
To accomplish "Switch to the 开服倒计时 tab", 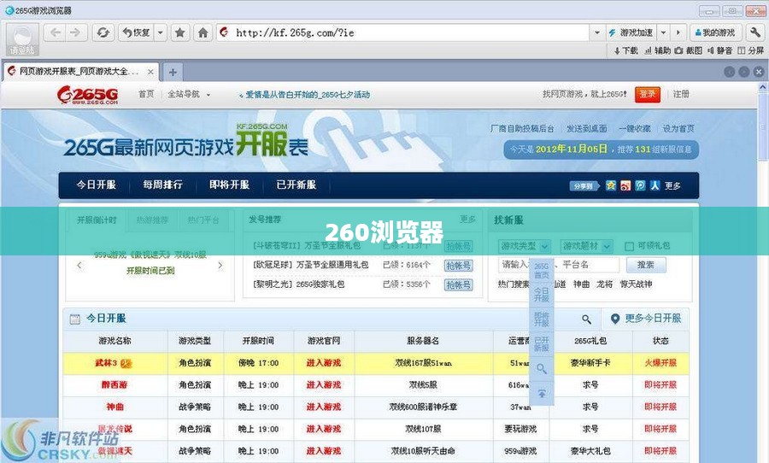I will pos(97,220).
